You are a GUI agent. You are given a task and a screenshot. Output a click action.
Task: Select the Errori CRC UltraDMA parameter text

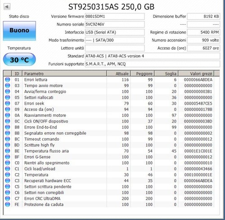(42, 198)
